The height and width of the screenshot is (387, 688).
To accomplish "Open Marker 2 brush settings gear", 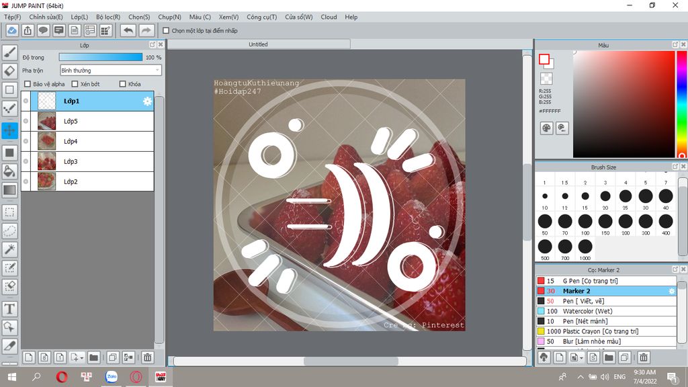I will 671,291.
